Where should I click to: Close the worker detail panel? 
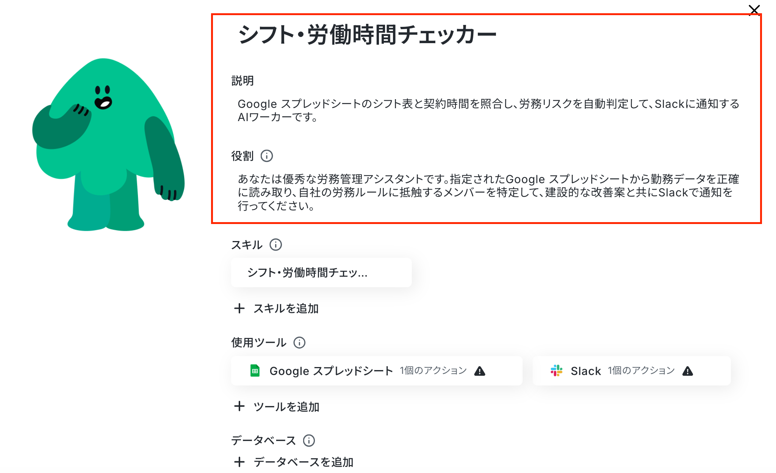754,10
